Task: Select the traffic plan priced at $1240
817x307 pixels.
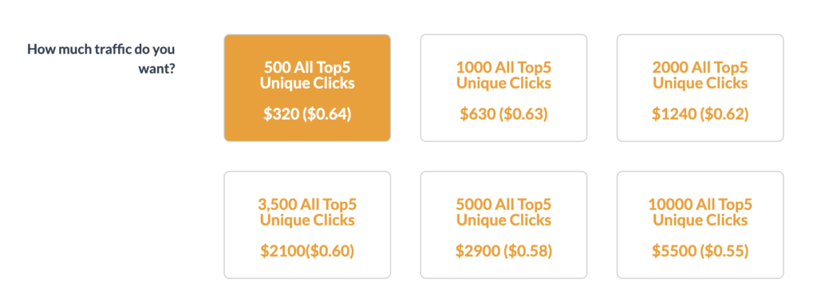Action: click(700, 88)
